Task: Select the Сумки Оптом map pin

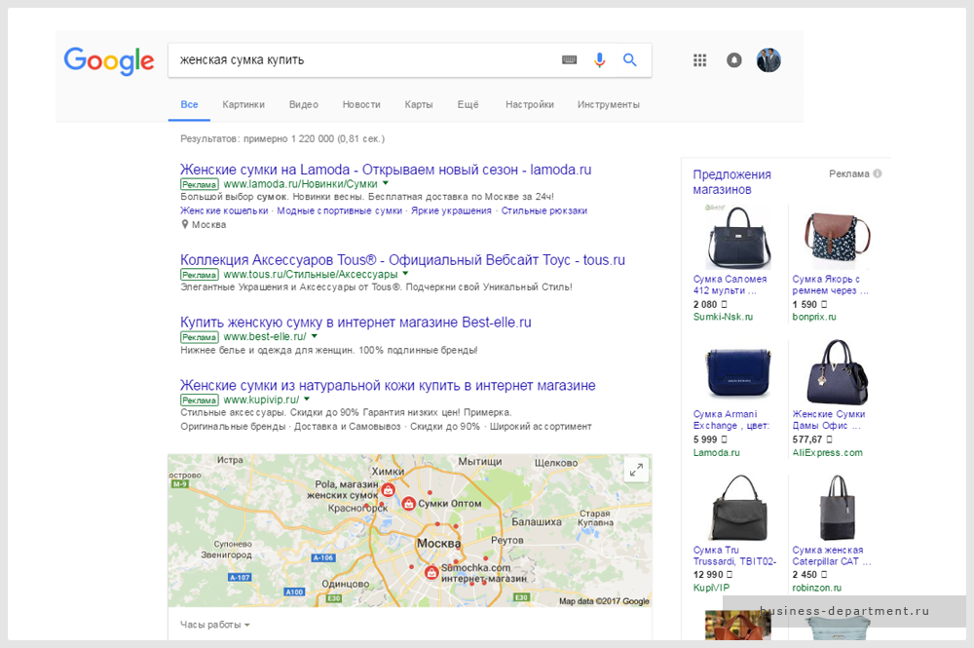Action: point(408,503)
